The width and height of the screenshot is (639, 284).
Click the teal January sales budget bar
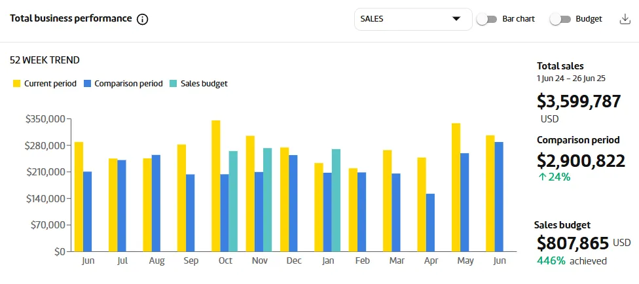tap(336, 200)
